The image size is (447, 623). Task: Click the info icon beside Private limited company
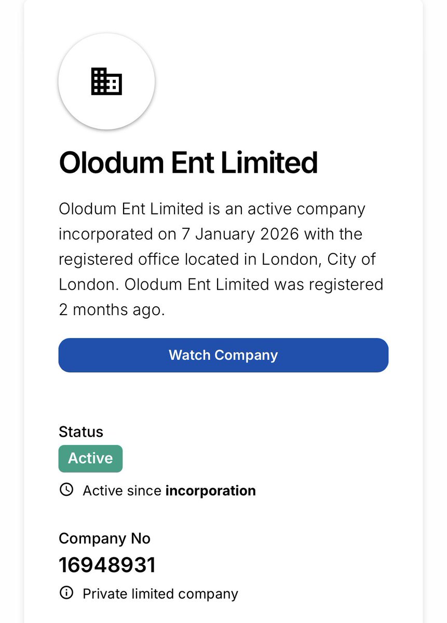click(x=66, y=593)
